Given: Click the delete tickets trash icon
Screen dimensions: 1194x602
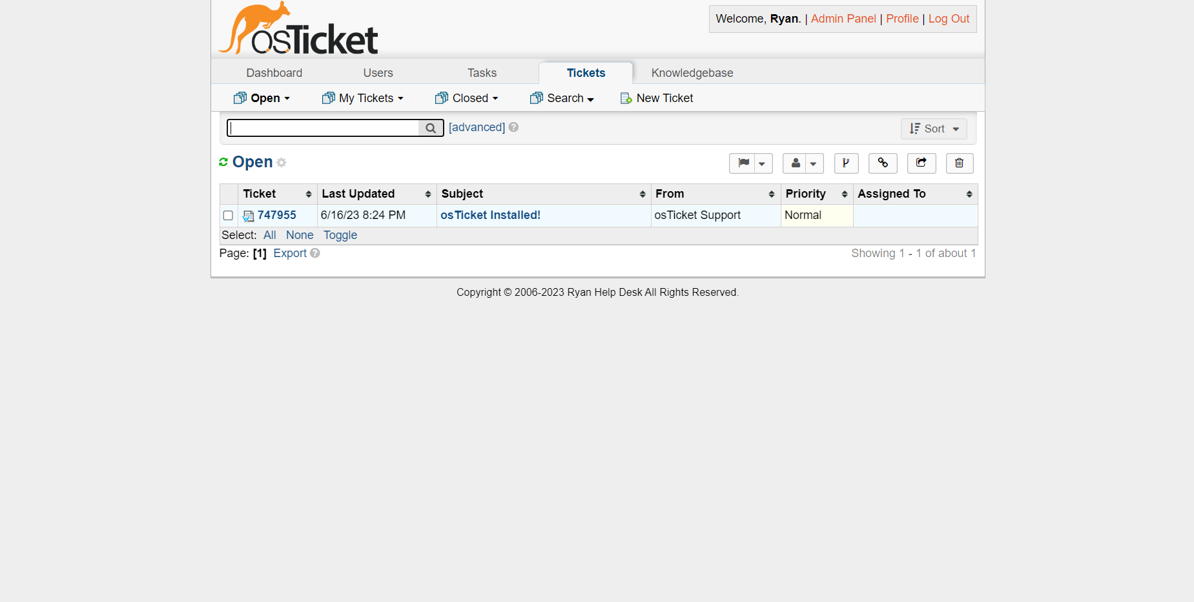Looking at the screenshot, I should [960, 163].
